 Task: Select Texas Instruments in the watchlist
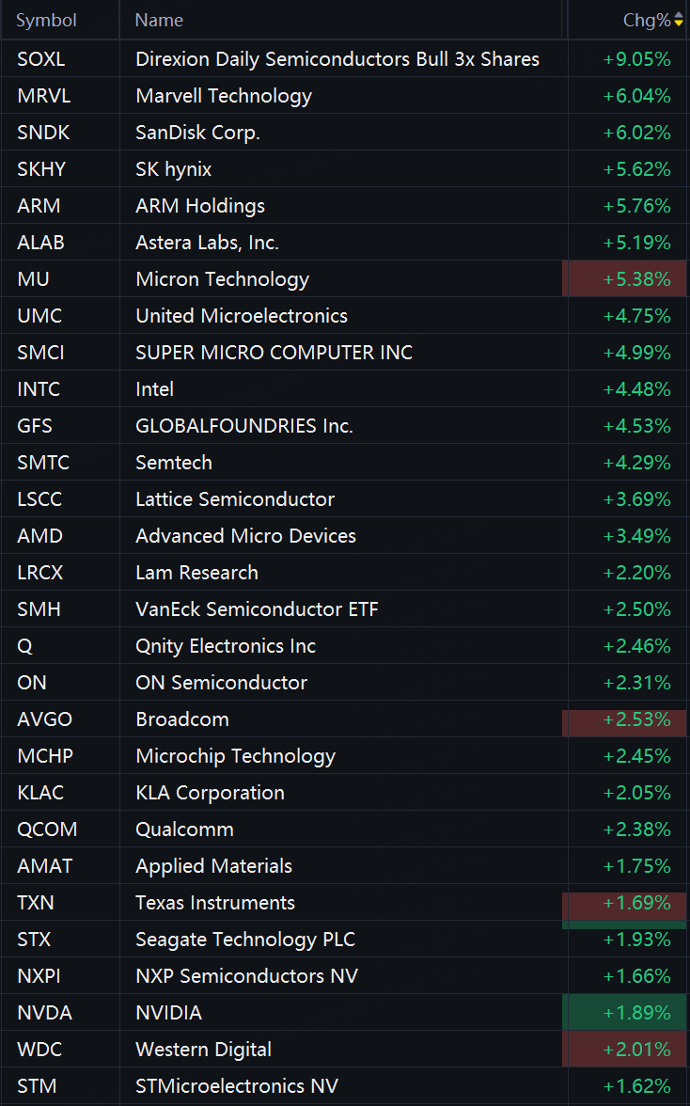pos(215,903)
